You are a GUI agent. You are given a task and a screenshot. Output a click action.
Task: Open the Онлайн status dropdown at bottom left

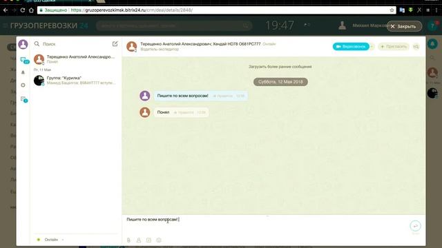pos(50,240)
